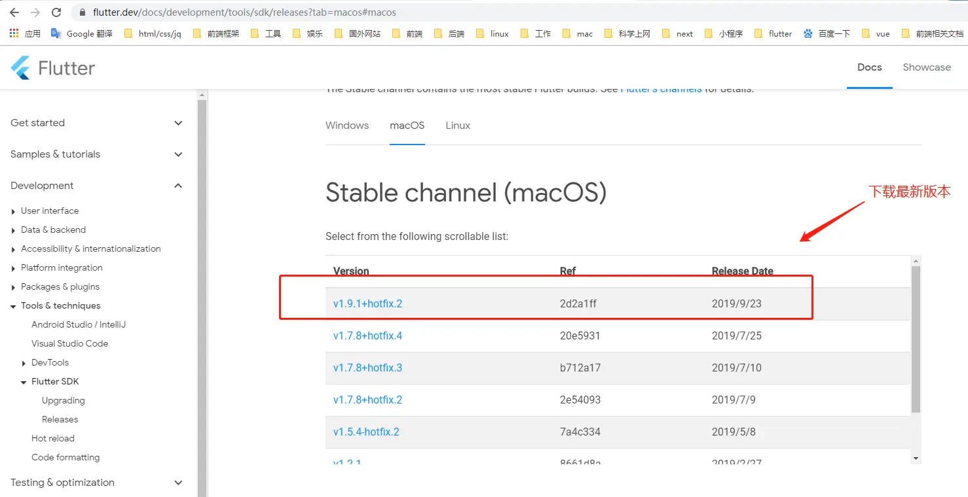Click the site lock icon in the address bar

tap(83, 12)
